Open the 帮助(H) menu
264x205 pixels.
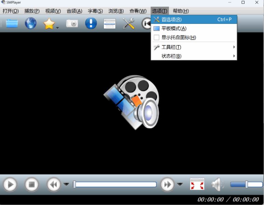pos(181,11)
